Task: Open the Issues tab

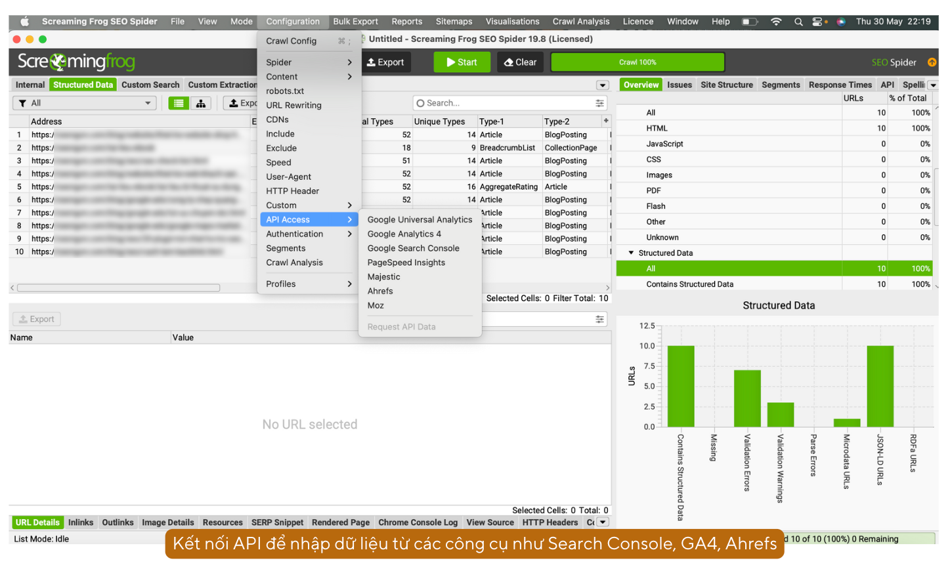Action: tap(680, 85)
